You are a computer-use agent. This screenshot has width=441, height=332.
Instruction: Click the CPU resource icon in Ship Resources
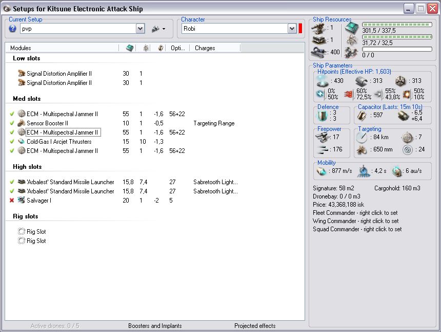click(352, 28)
